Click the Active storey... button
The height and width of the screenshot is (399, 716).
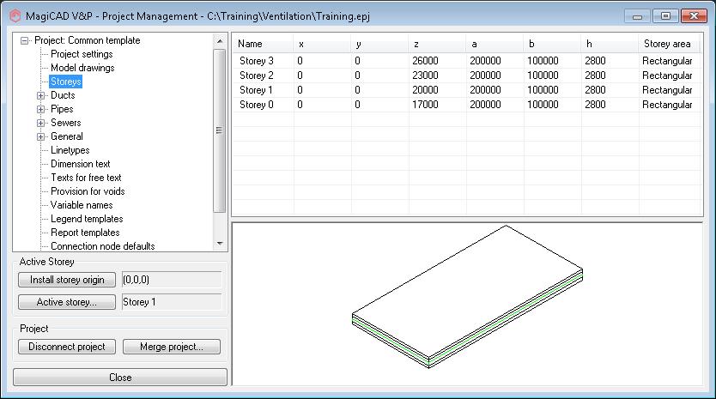pyautogui.click(x=67, y=302)
